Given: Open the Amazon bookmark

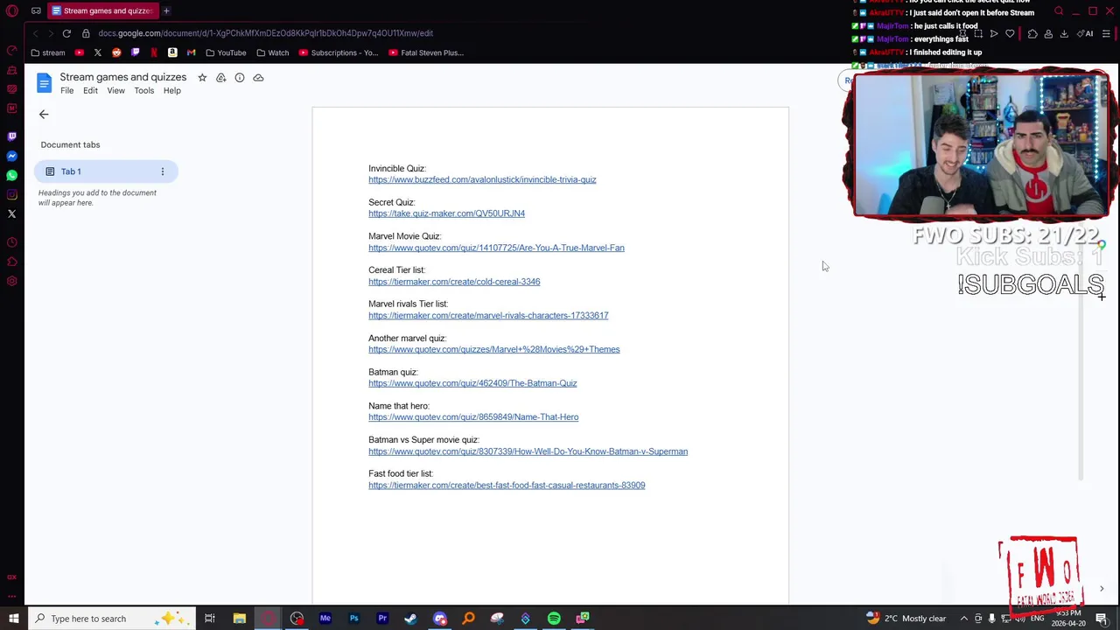Looking at the screenshot, I should [172, 52].
